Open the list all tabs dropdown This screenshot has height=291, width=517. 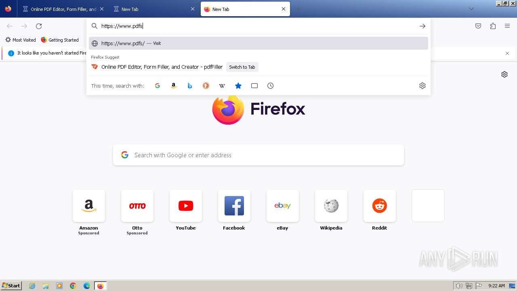[471, 9]
